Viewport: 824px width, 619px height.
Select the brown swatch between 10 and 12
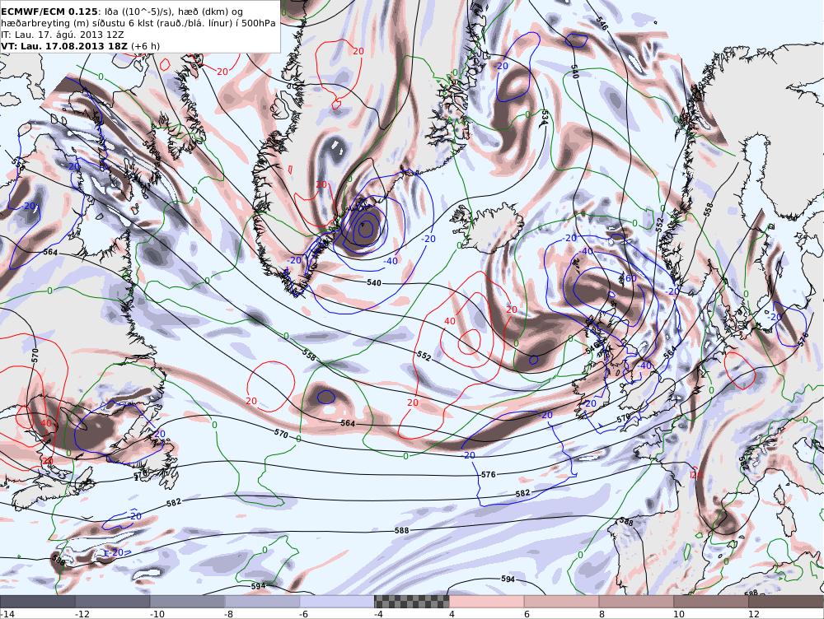point(712,602)
